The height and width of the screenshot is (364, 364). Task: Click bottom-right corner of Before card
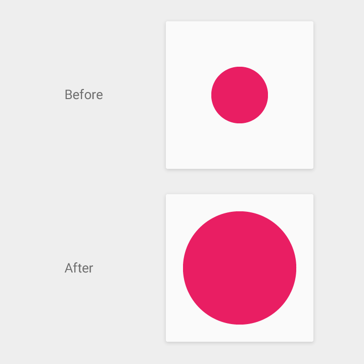pos(312,168)
